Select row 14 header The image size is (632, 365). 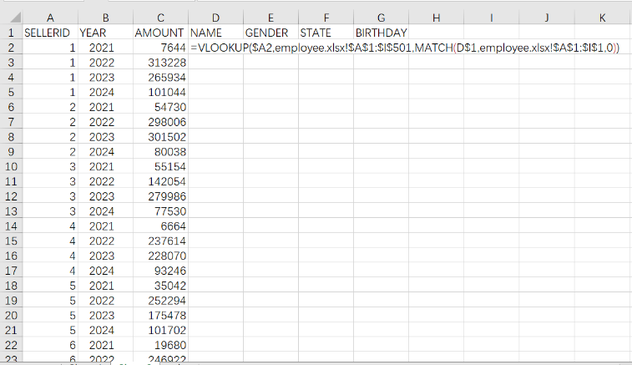(x=11, y=226)
